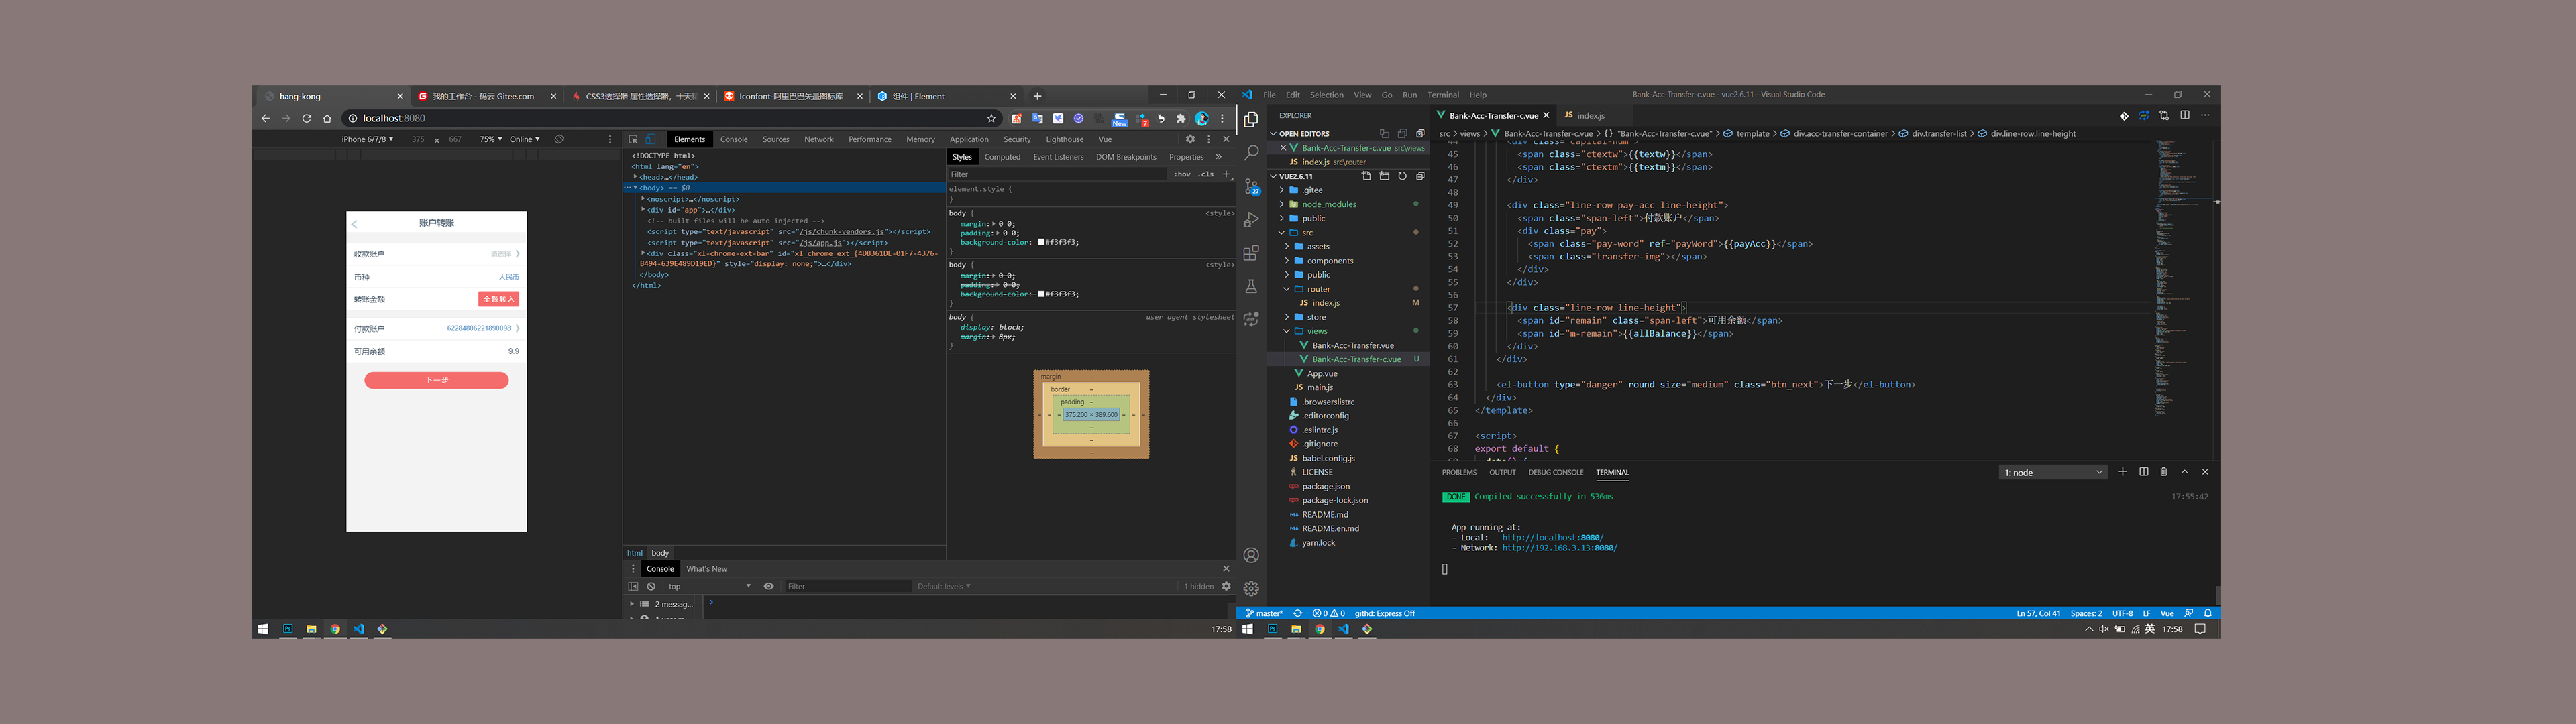Open iPhone 6/7/8 device dropdown

(367, 140)
